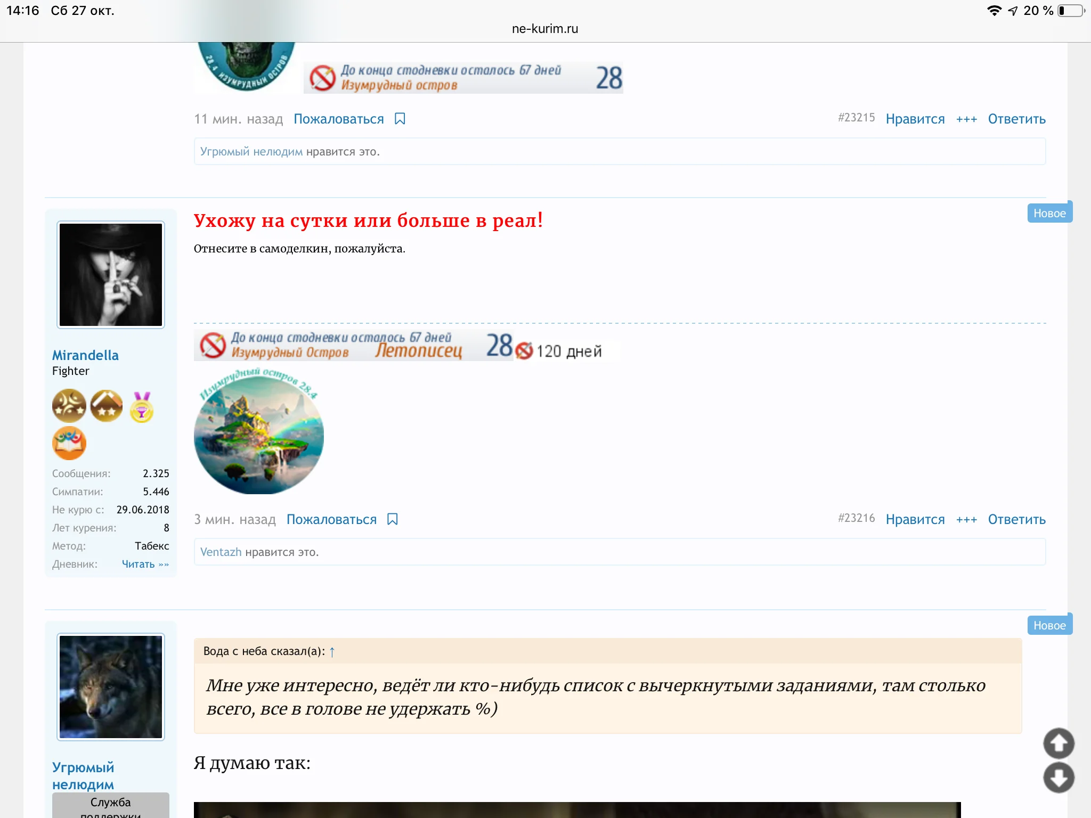Bookmark post #23215 using the flag icon
1091x818 pixels.
(401, 119)
